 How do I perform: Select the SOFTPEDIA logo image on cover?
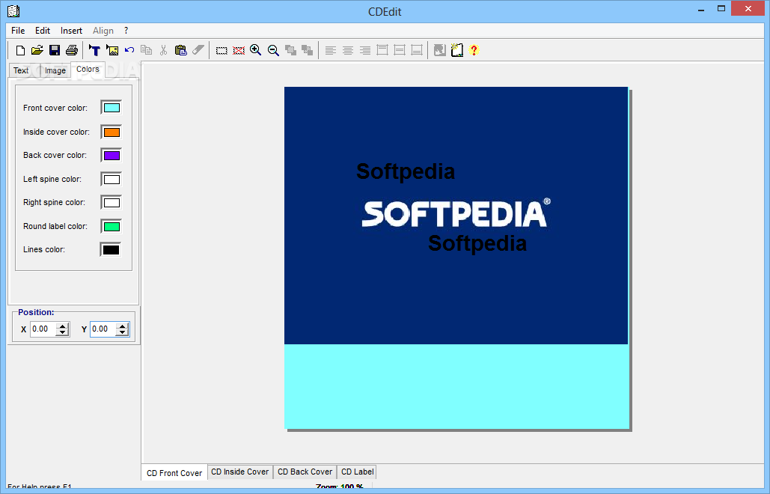[456, 213]
